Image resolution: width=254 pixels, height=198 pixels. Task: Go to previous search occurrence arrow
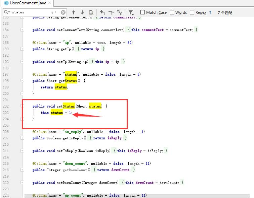[x=74, y=12]
